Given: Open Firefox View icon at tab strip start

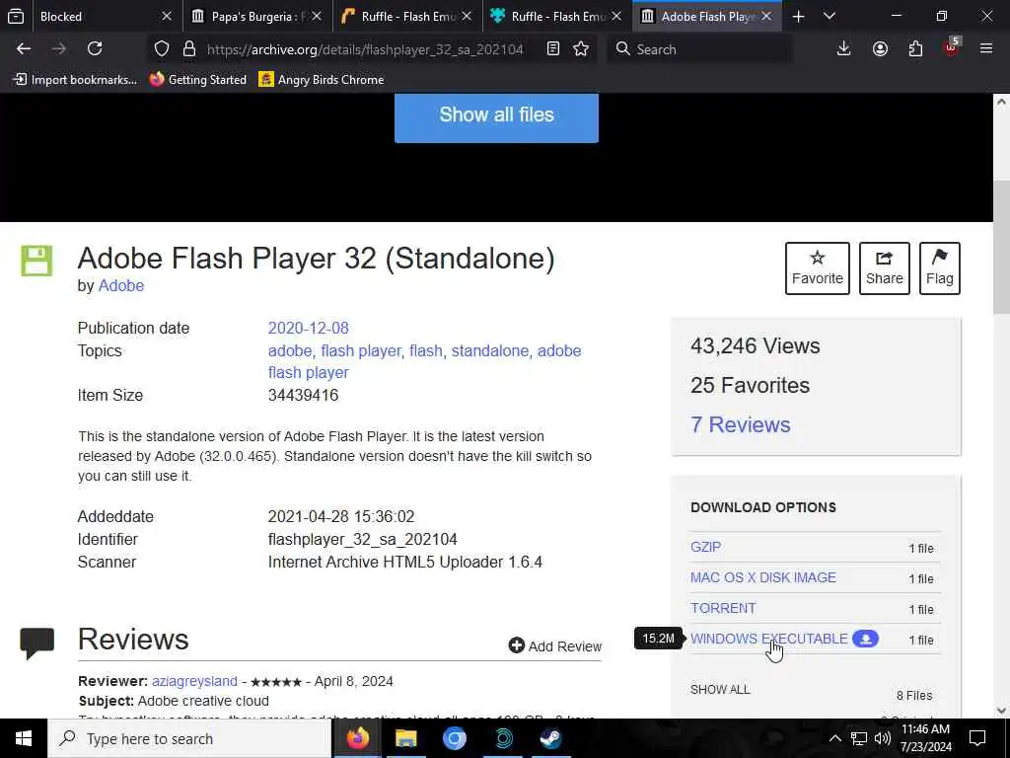Looking at the screenshot, I should click(16, 16).
